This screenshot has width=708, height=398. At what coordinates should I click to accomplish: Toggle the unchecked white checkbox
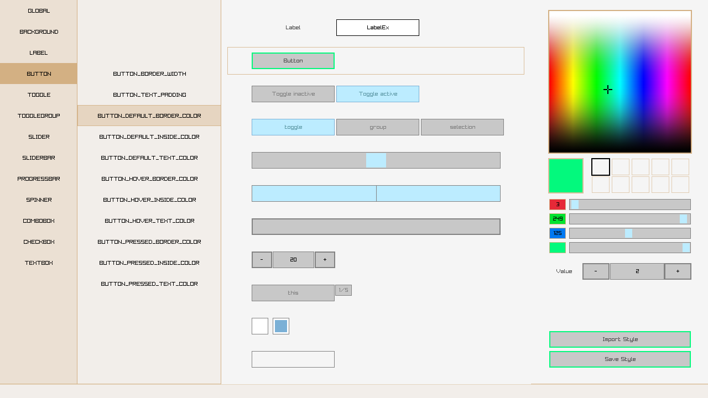tap(260, 326)
